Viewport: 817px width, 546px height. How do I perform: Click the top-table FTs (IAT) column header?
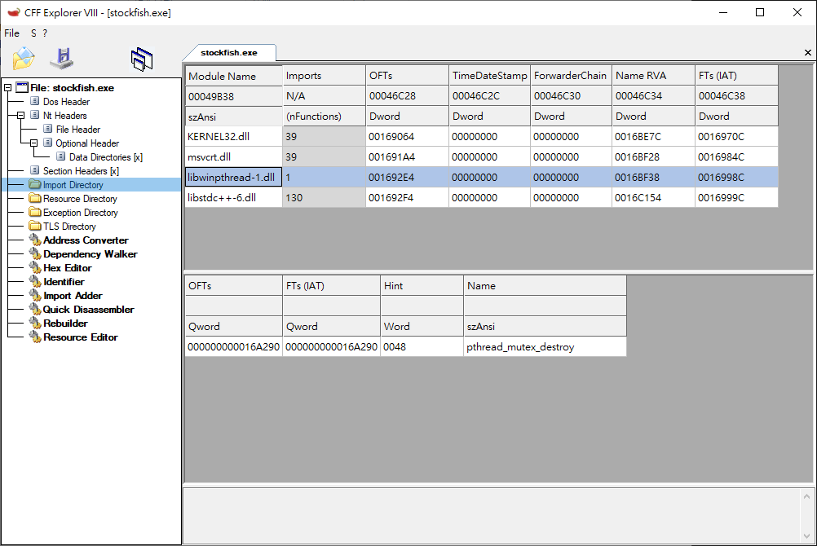[736, 76]
